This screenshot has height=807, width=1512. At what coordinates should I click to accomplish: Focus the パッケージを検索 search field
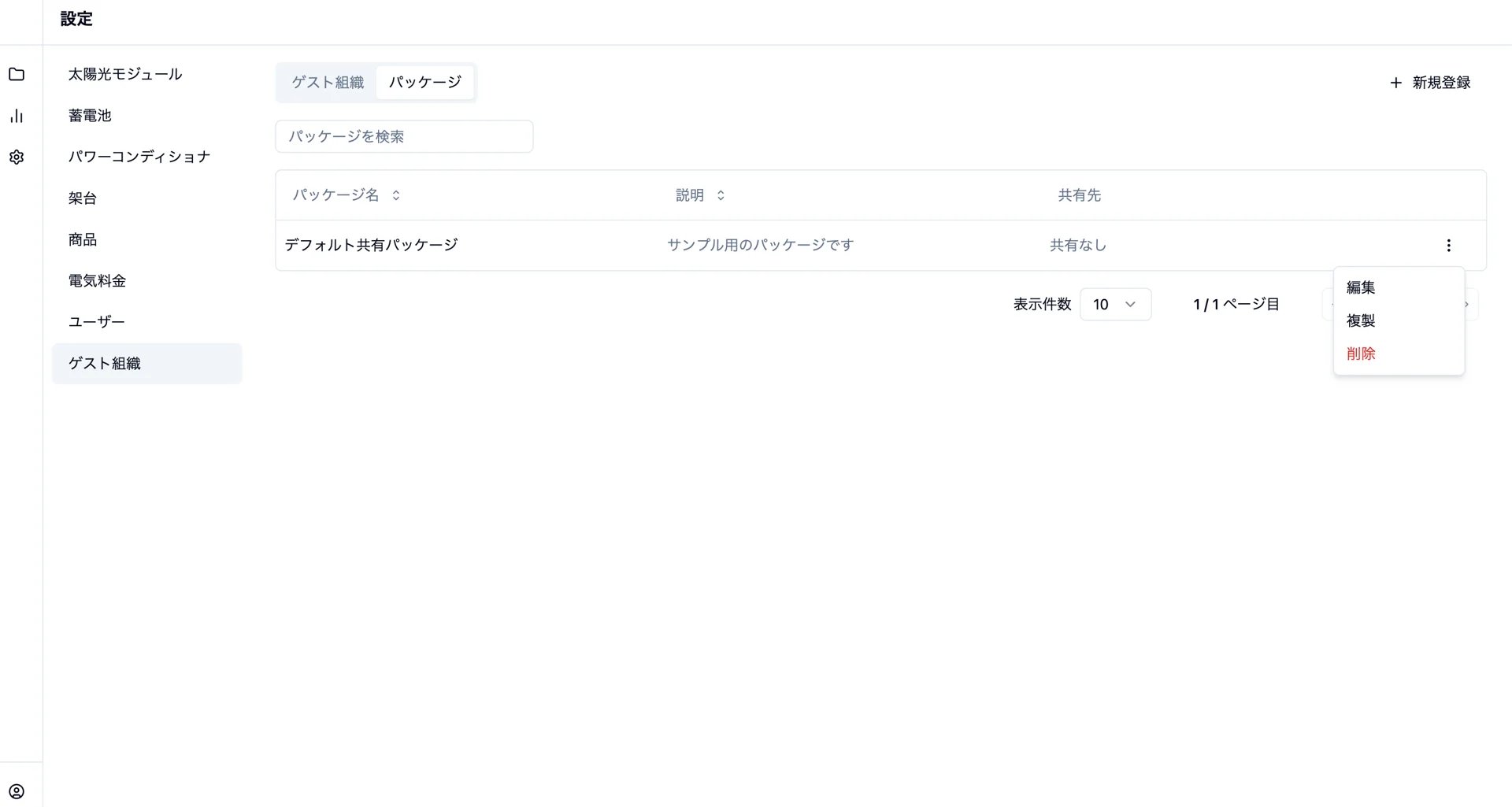[x=404, y=136]
